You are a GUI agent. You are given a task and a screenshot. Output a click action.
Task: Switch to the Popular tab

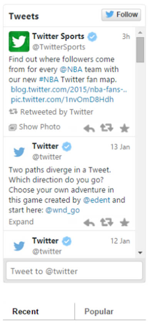[99, 312]
